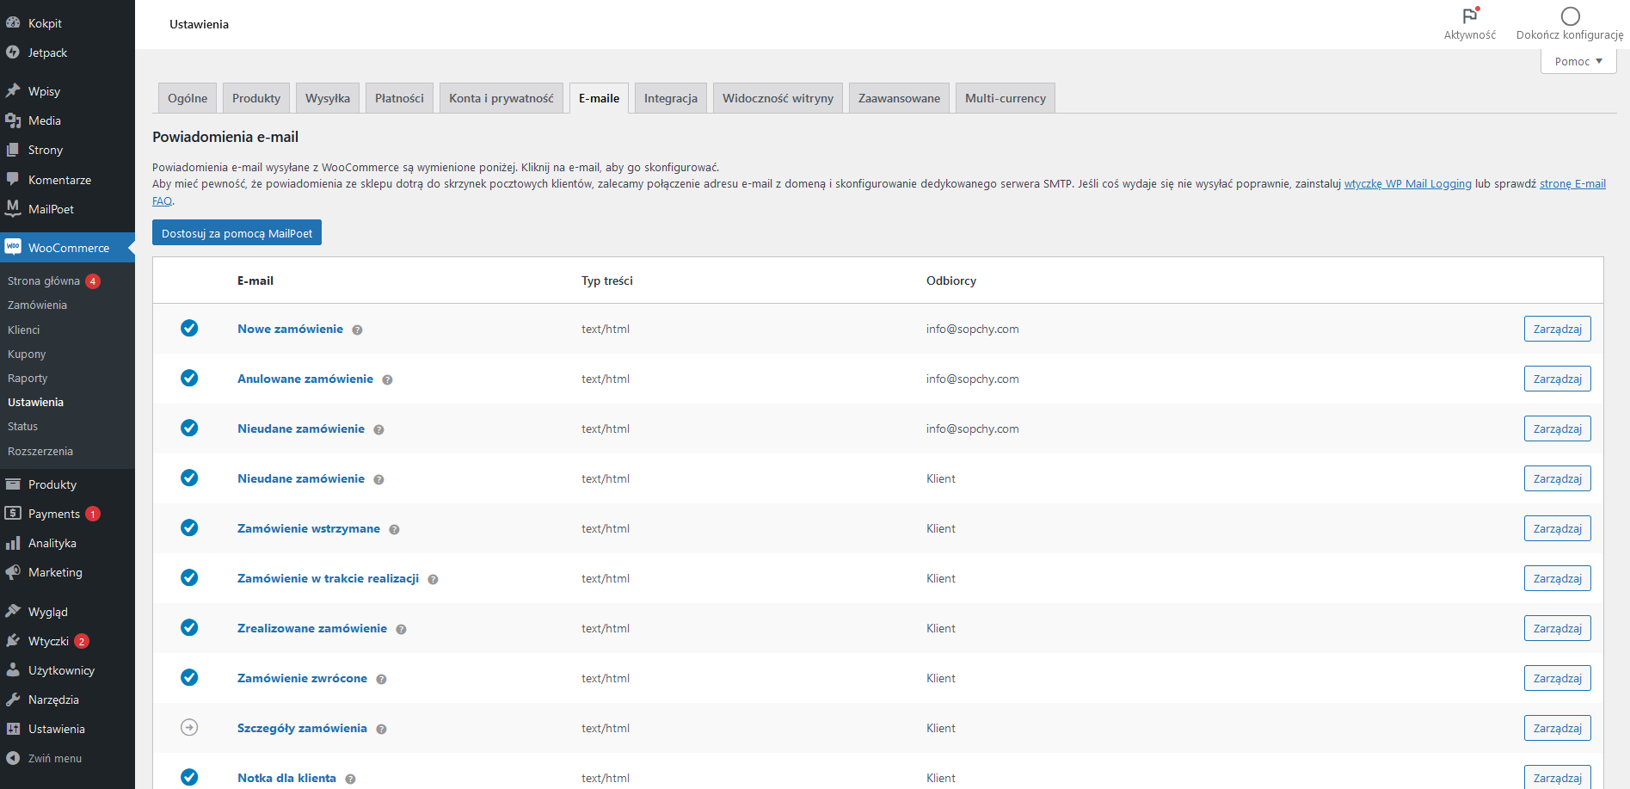Image resolution: width=1630 pixels, height=789 pixels.
Task: Open the Wtyczki plugin icon
Action: 13,641
